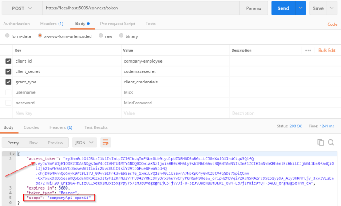
Task: Open the Pre-request Script tab
Action: click(x=118, y=24)
